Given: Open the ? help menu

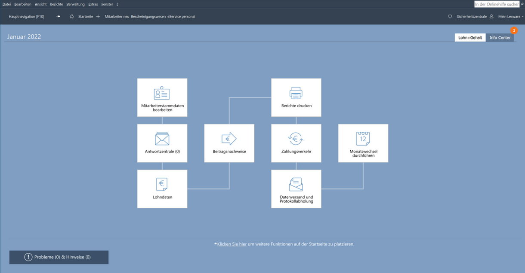Looking at the screenshot, I should tap(117, 4).
